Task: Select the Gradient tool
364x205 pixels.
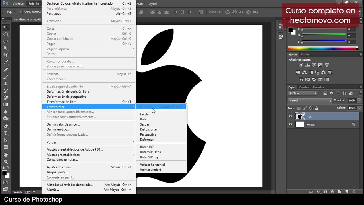Action: [6, 105]
